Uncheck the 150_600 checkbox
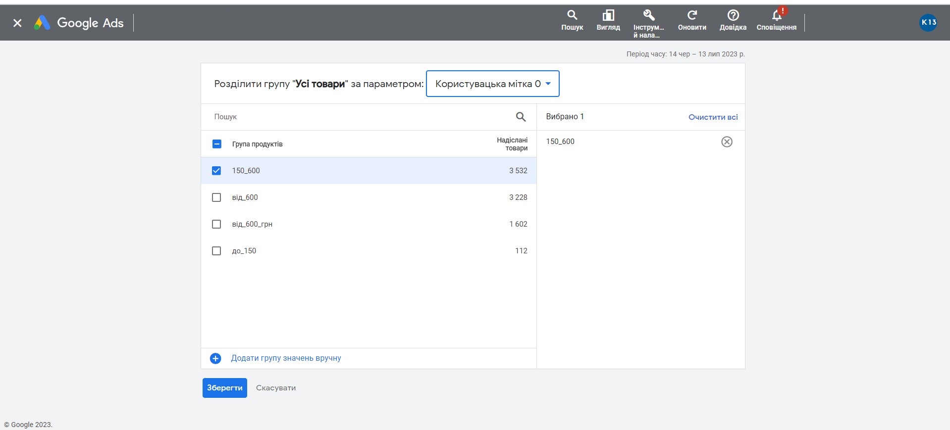This screenshot has height=430, width=950. (x=216, y=171)
